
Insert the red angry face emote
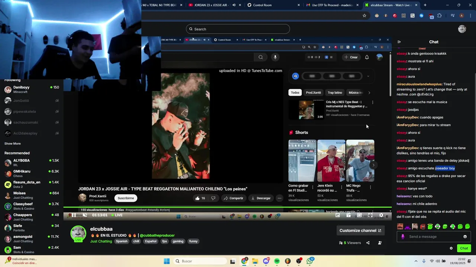(x=422, y=227)
